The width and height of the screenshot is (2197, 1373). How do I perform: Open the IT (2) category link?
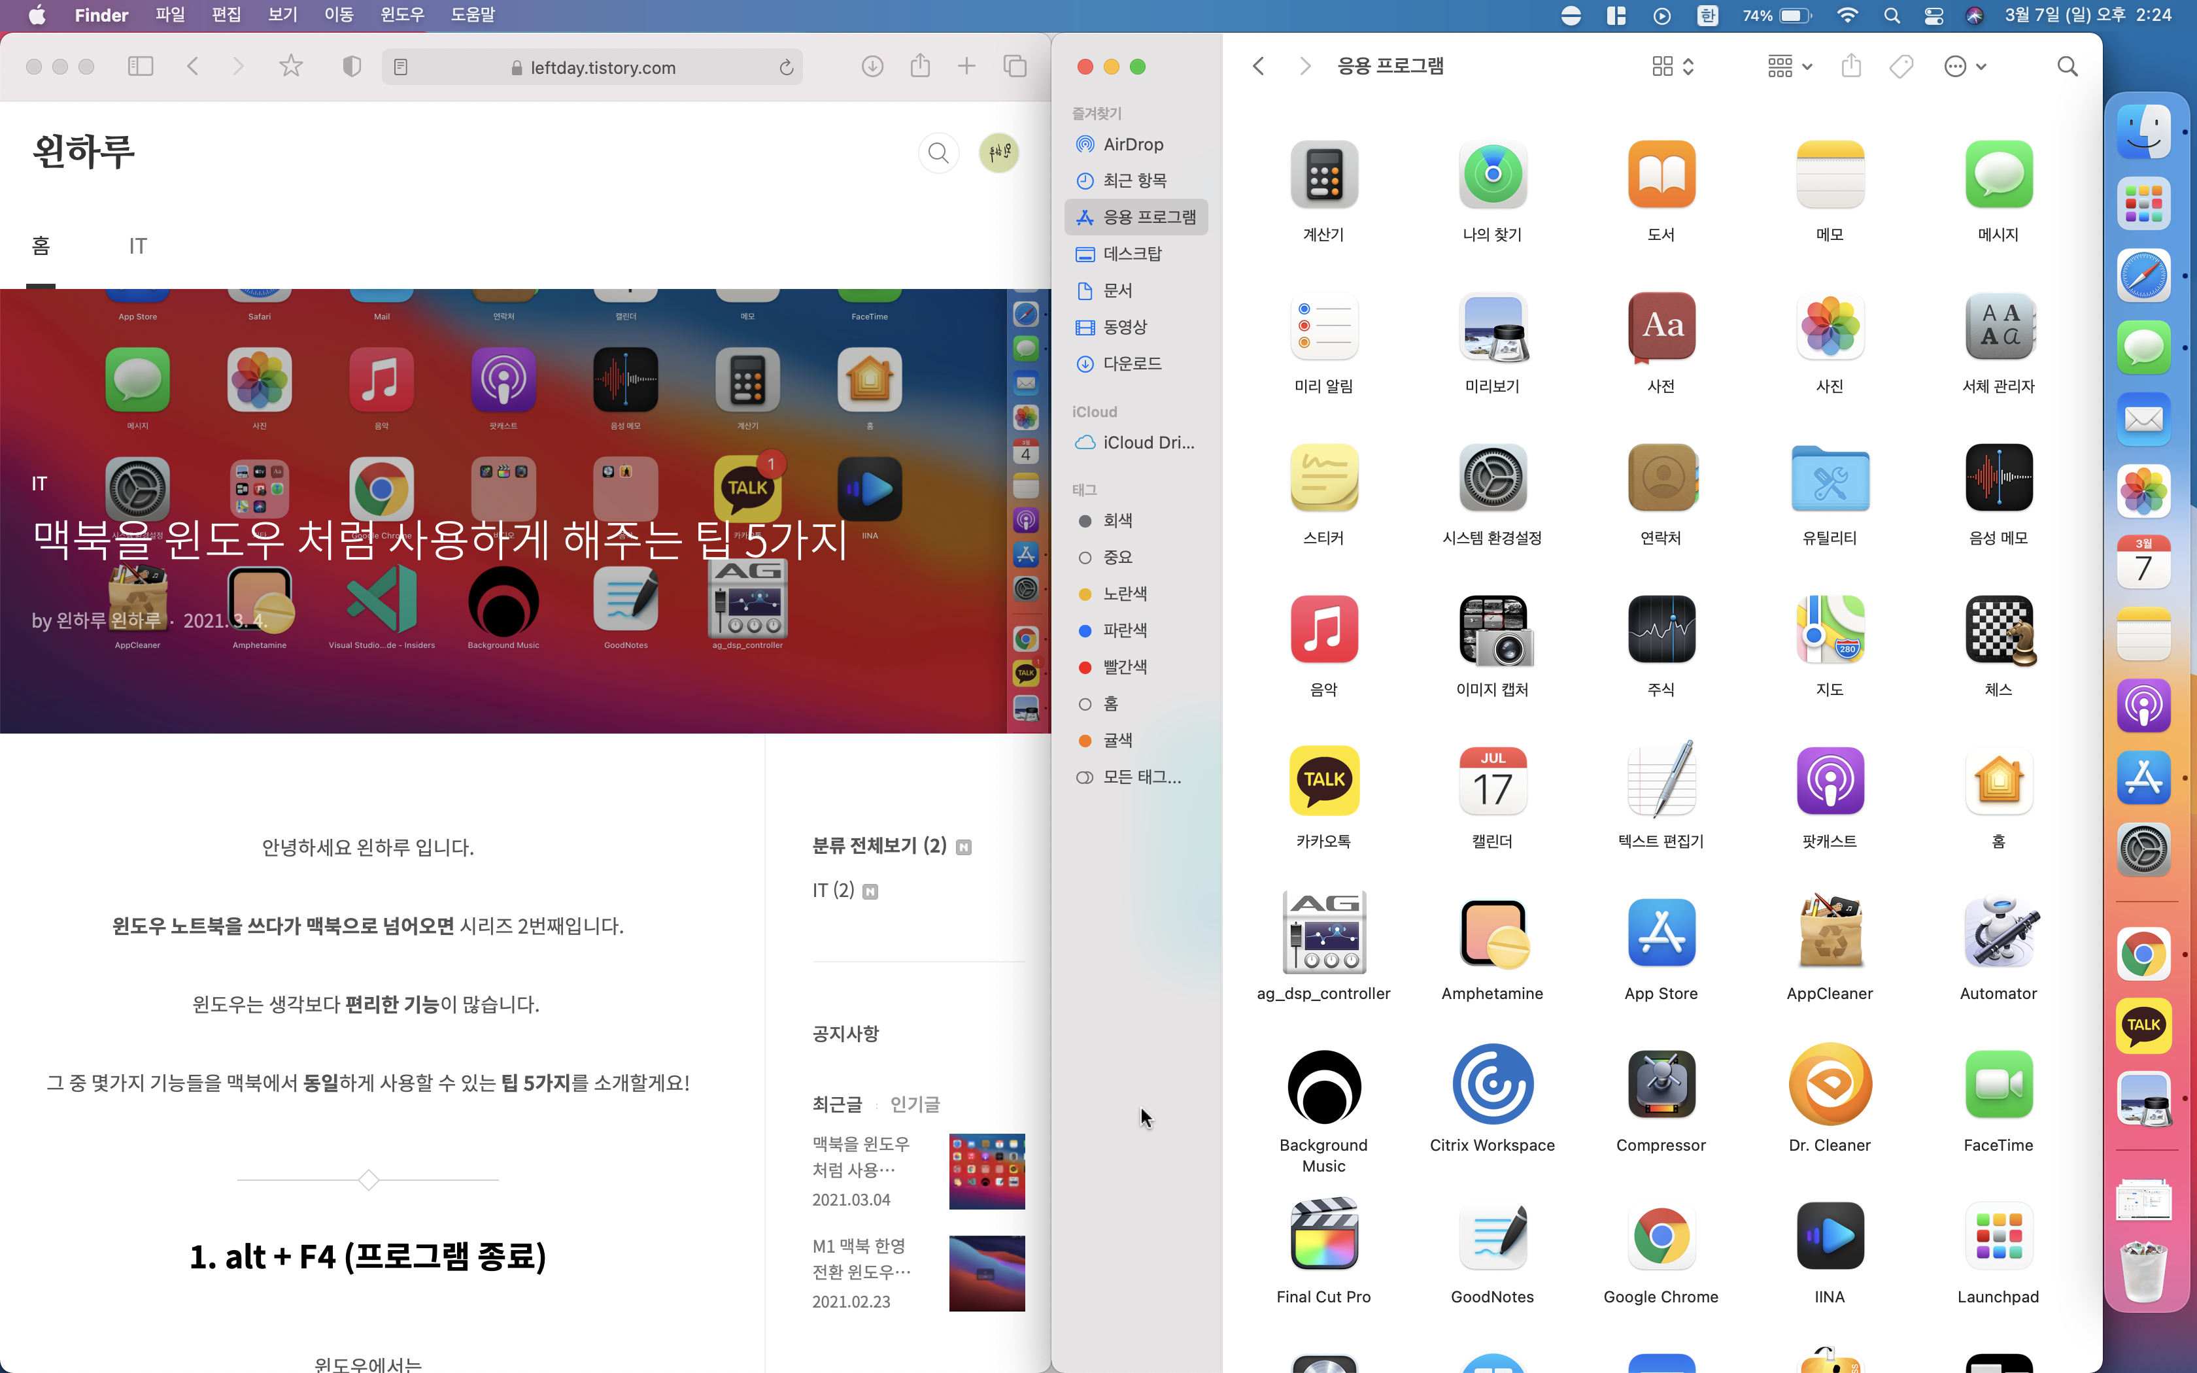[834, 890]
